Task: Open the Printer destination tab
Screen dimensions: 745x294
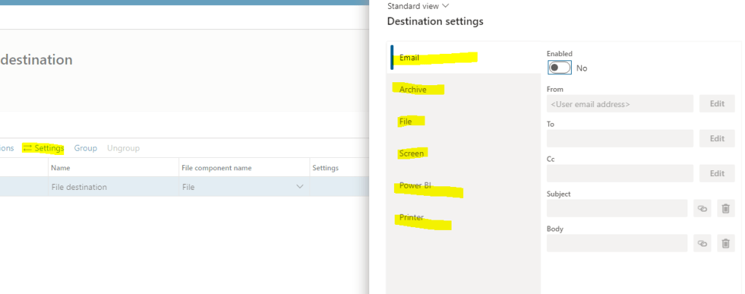Action: click(x=411, y=218)
